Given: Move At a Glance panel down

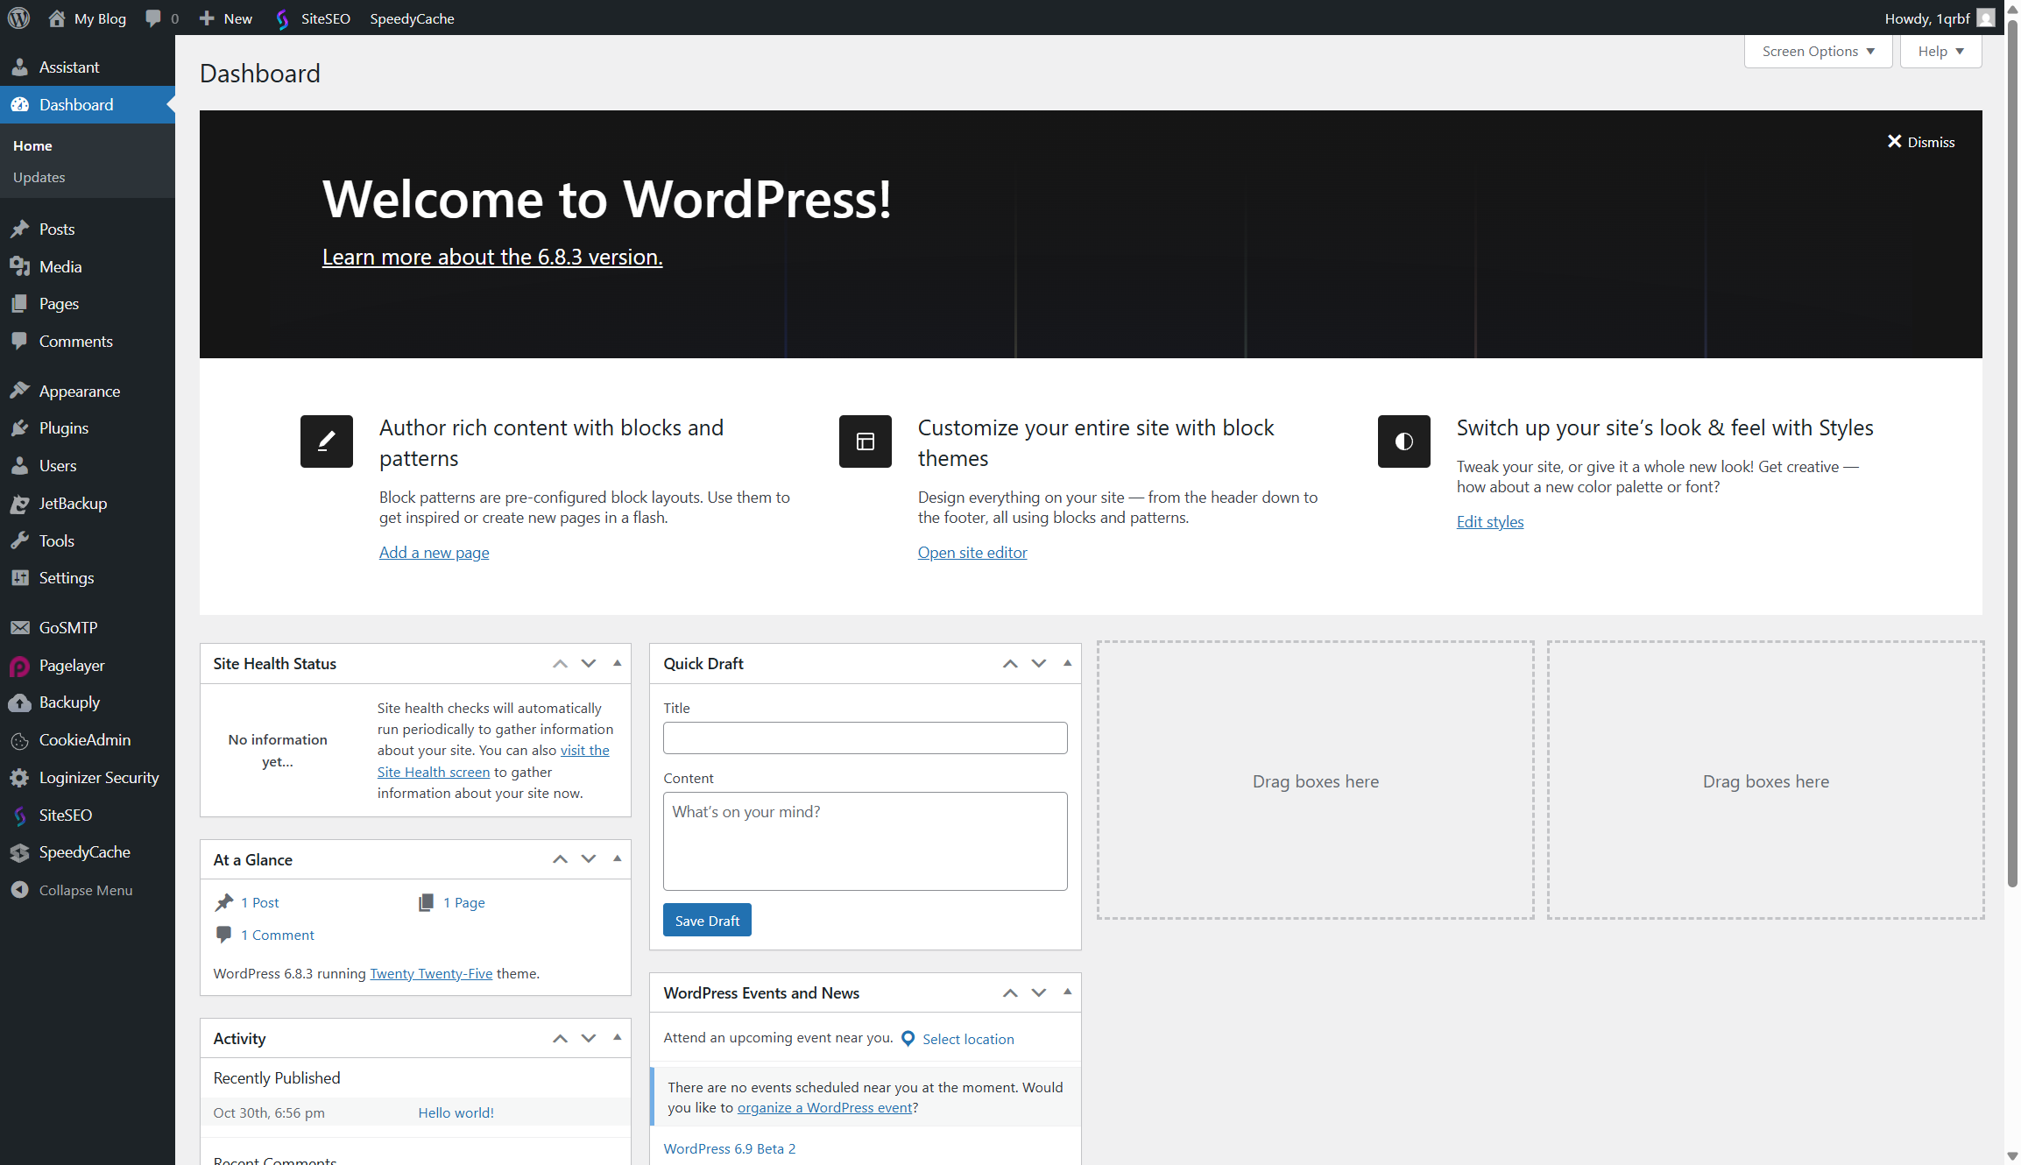Looking at the screenshot, I should point(589,859).
